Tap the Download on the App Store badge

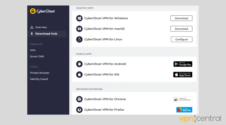183,74
